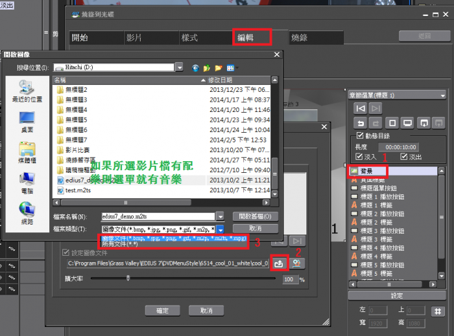
Task: Toggle the 動態目錄 checkbox
Action: (x=360, y=136)
